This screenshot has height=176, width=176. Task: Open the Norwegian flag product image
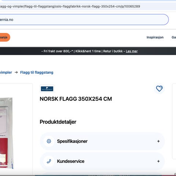[x=7, y=133]
